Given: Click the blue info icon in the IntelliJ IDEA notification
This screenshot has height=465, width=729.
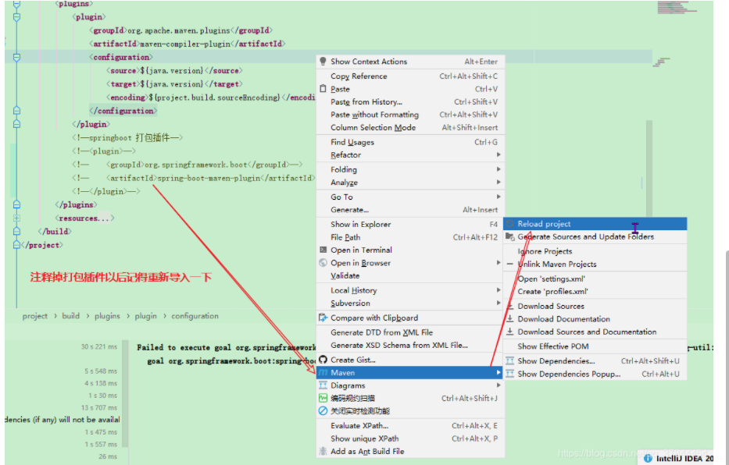Looking at the screenshot, I should (x=648, y=459).
